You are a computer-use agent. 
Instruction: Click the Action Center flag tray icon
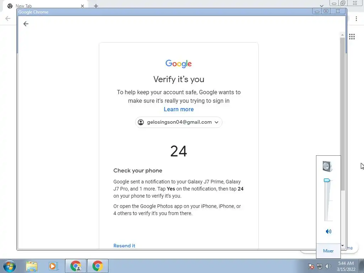pyautogui.click(x=311, y=266)
